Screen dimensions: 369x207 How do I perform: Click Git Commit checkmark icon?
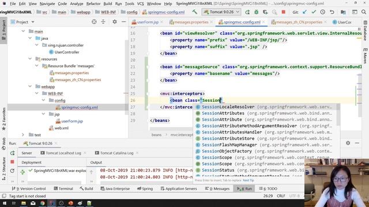coord(314,12)
